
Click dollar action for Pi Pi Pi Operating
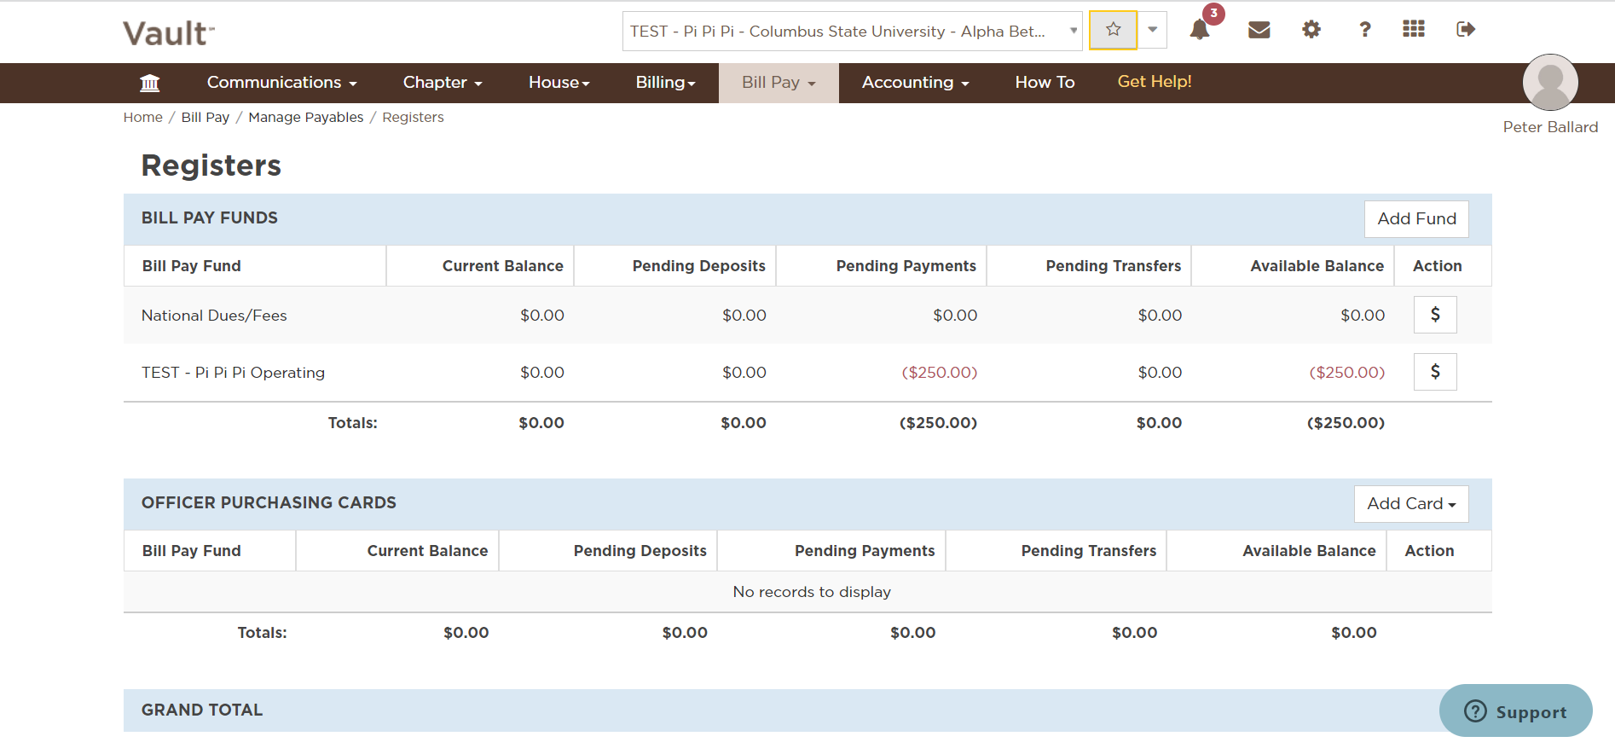pos(1434,372)
